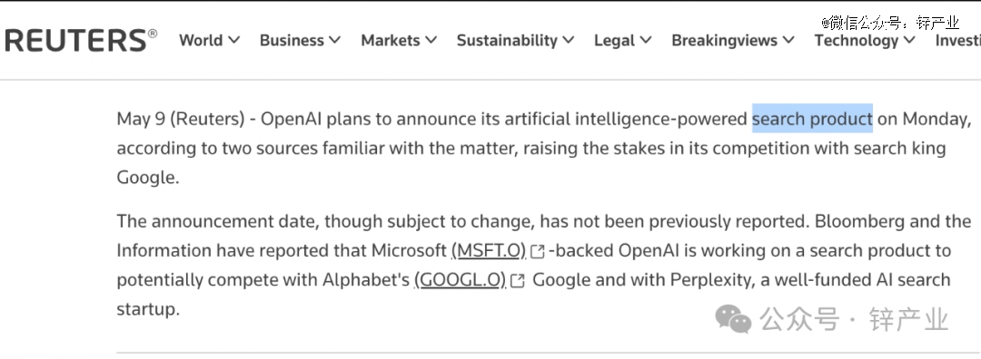981x359 pixels.
Task: Follow the MSFT.O stock ticker link
Action: pos(488,251)
